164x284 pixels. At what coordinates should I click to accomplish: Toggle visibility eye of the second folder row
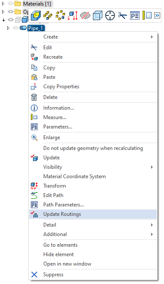coord(11,12)
